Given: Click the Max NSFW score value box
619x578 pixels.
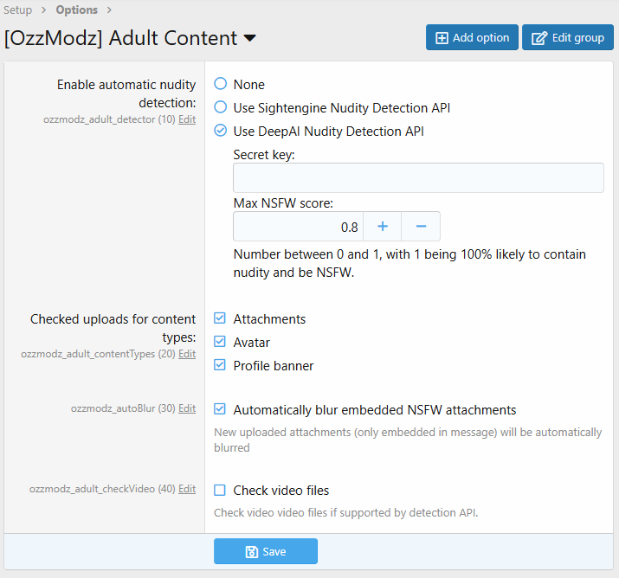Looking at the screenshot, I should [298, 227].
